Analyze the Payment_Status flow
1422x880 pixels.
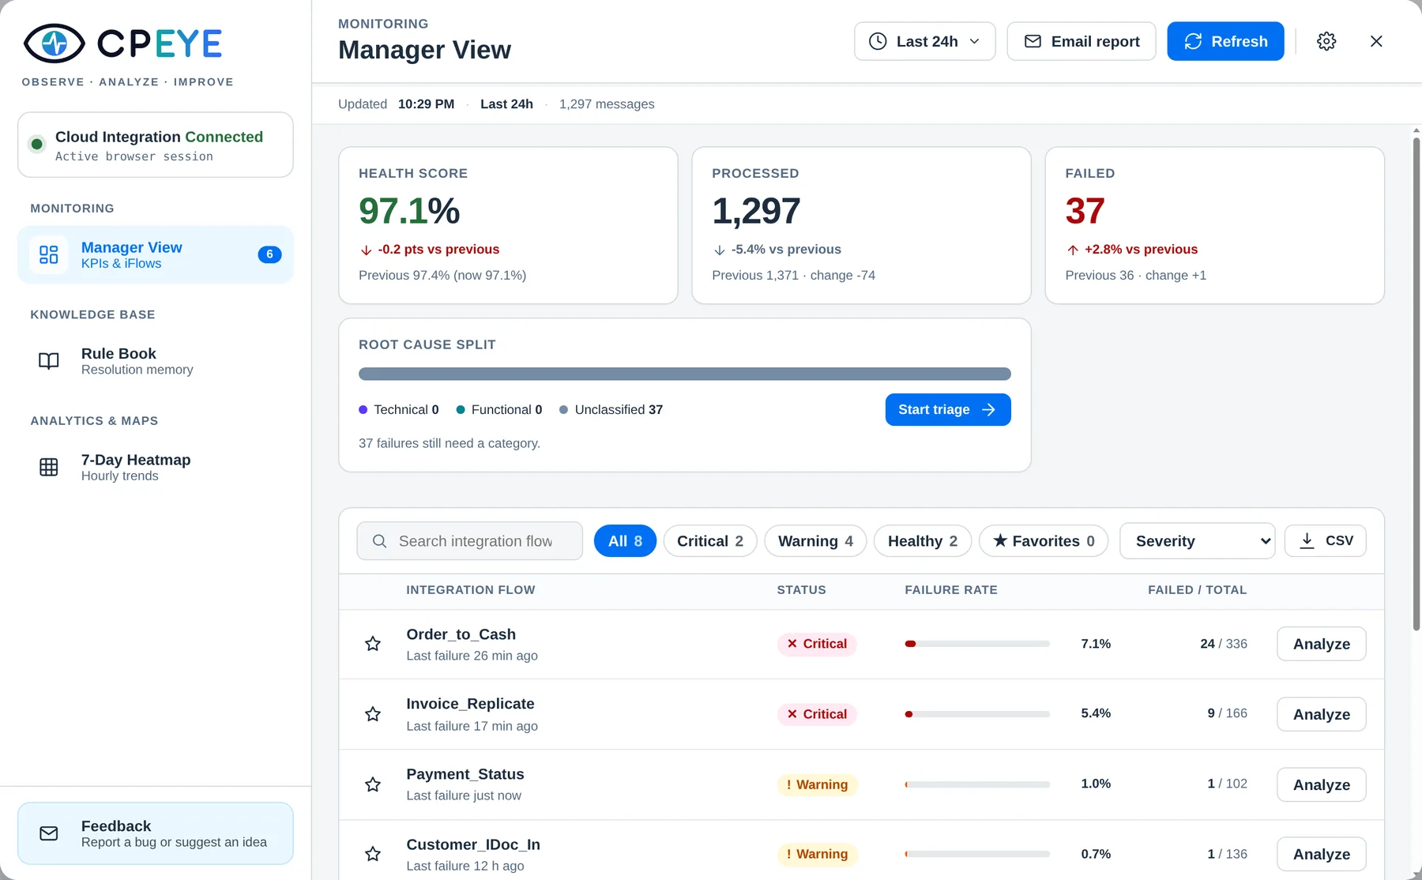pyautogui.click(x=1321, y=784)
